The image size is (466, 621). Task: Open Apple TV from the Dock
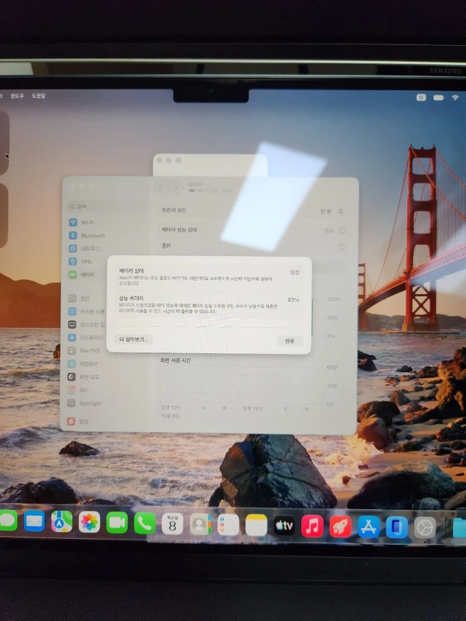[284, 525]
